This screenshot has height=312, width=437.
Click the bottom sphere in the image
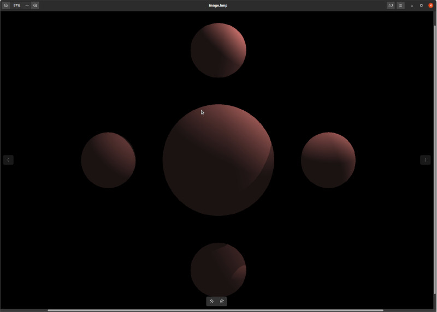(218, 269)
